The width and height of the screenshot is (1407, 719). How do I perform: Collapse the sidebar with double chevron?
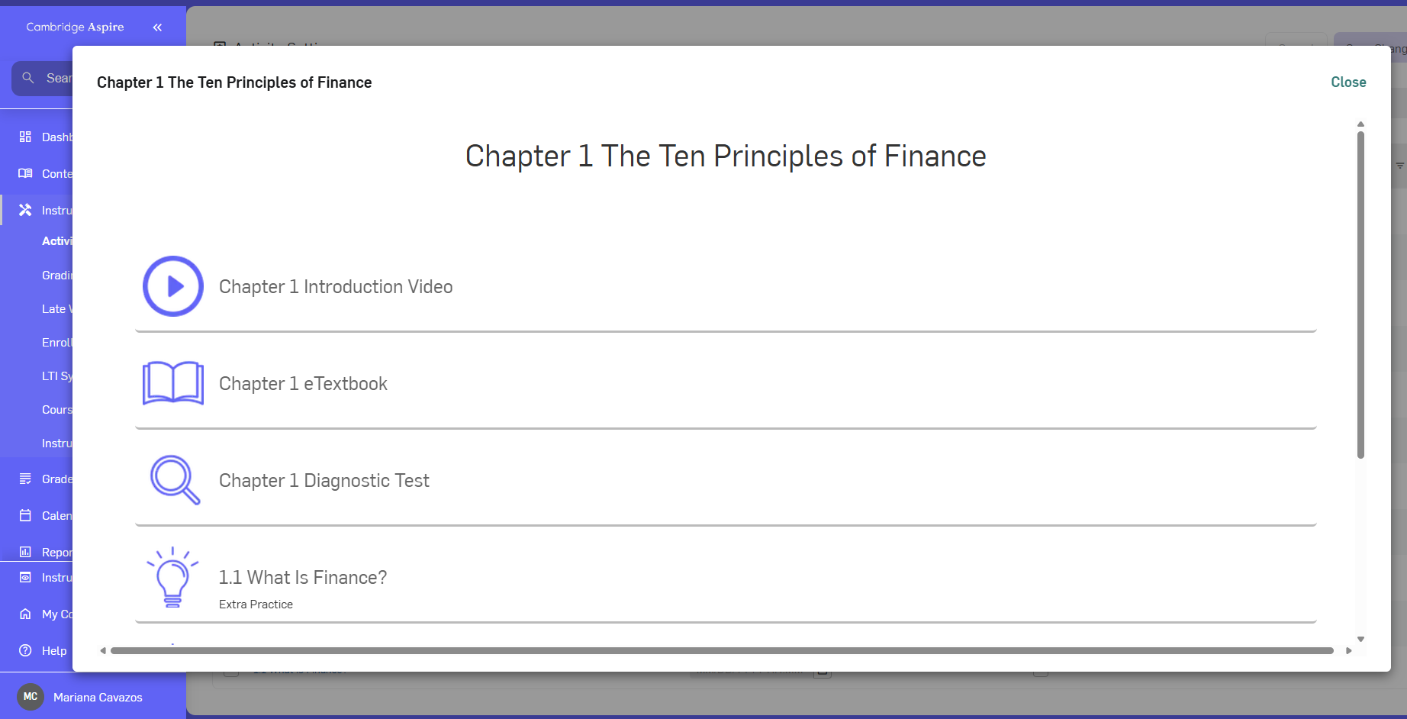pyautogui.click(x=157, y=27)
